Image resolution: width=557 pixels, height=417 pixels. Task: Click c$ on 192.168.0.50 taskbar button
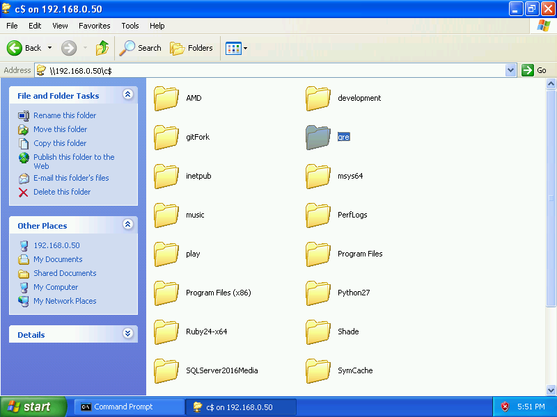(x=241, y=407)
